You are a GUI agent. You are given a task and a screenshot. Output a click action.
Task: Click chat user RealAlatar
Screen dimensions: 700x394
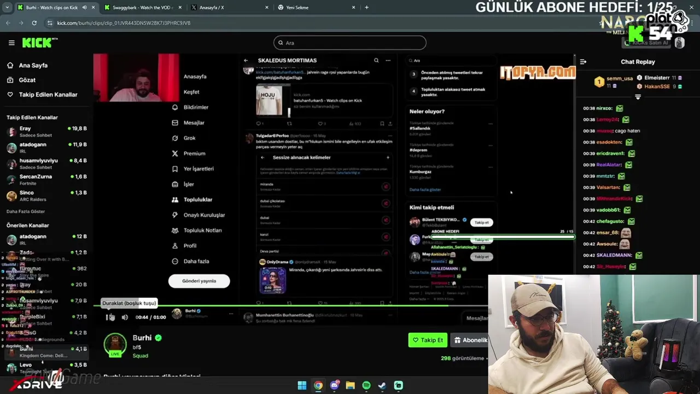point(609,165)
